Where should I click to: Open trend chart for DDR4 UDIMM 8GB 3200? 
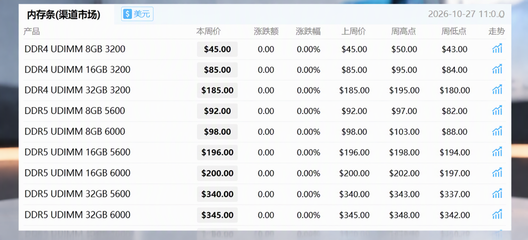tap(497, 48)
